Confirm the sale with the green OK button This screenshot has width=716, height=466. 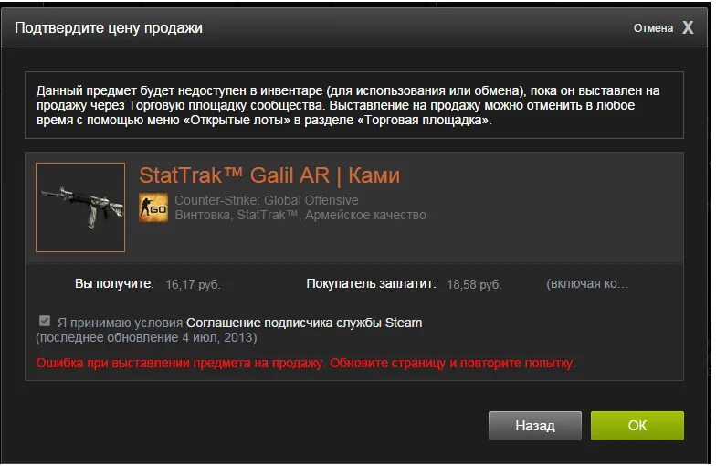637,426
